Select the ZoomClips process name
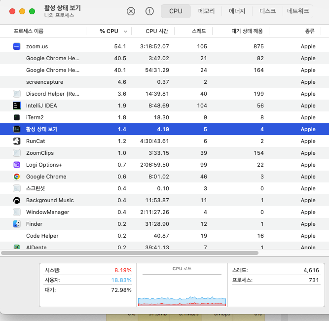329x321 pixels. pyautogui.click(x=40, y=153)
